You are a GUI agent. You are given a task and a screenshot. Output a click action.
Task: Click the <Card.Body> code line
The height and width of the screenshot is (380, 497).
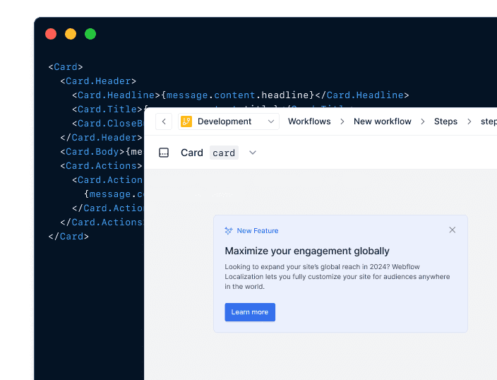tap(102, 152)
